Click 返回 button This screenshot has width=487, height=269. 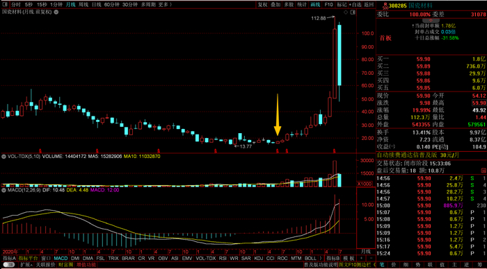point(369,5)
